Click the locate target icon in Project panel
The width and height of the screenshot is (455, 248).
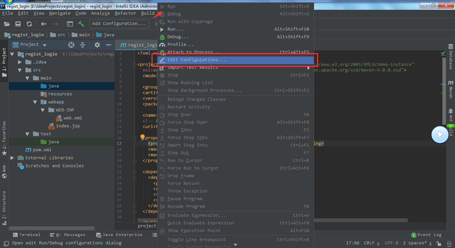[x=71, y=45]
